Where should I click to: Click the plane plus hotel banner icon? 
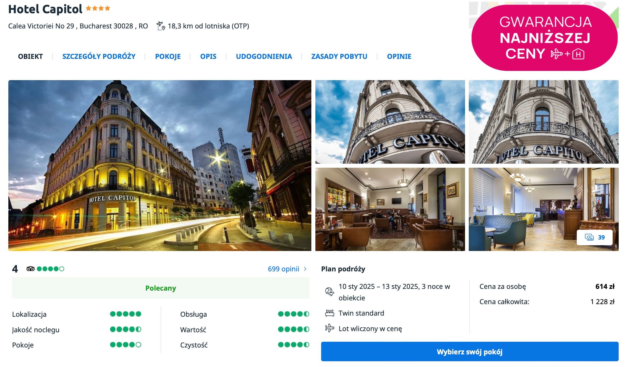point(567,54)
